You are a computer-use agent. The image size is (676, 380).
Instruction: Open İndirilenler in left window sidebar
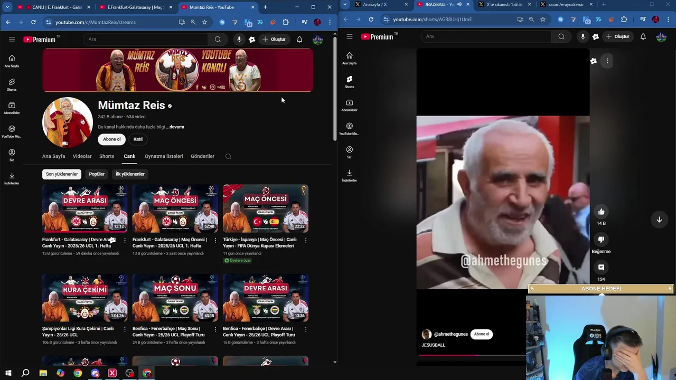[x=12, y=178]
